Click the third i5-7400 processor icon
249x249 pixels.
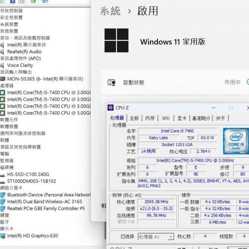coord(2,106)
